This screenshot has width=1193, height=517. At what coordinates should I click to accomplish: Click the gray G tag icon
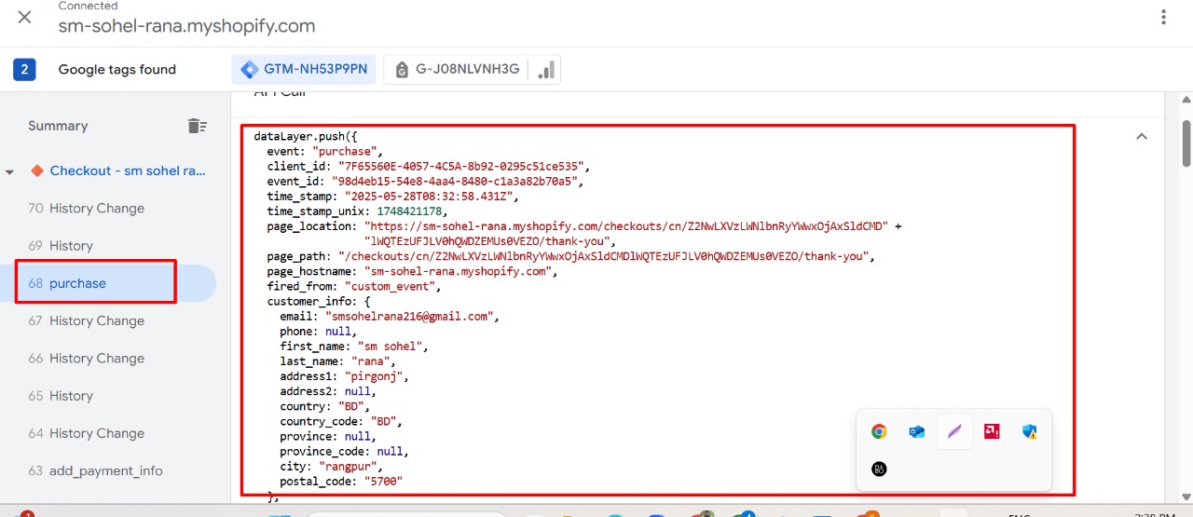coord(402,70)
